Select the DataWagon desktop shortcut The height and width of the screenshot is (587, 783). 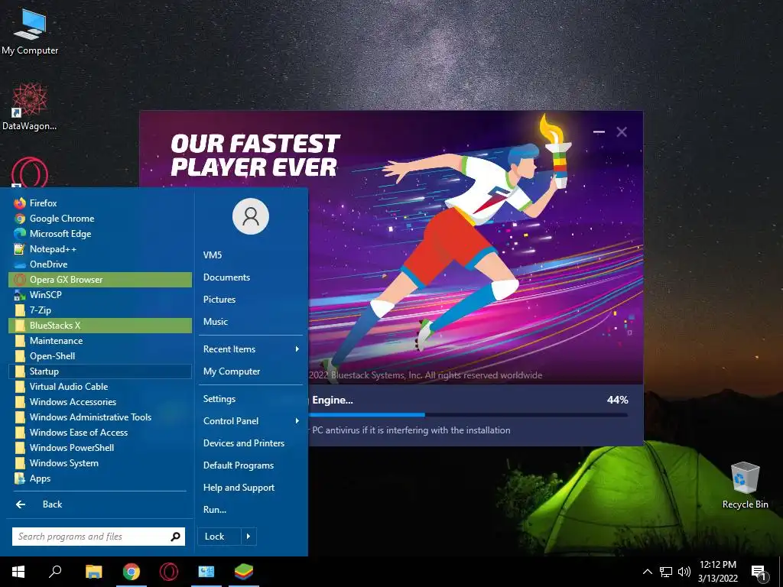[30, 107]
